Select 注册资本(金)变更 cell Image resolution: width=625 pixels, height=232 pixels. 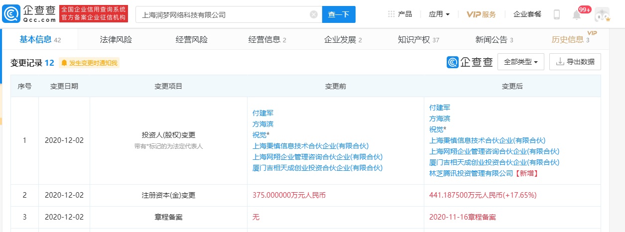pyautogui.click(x=168, y=196)
